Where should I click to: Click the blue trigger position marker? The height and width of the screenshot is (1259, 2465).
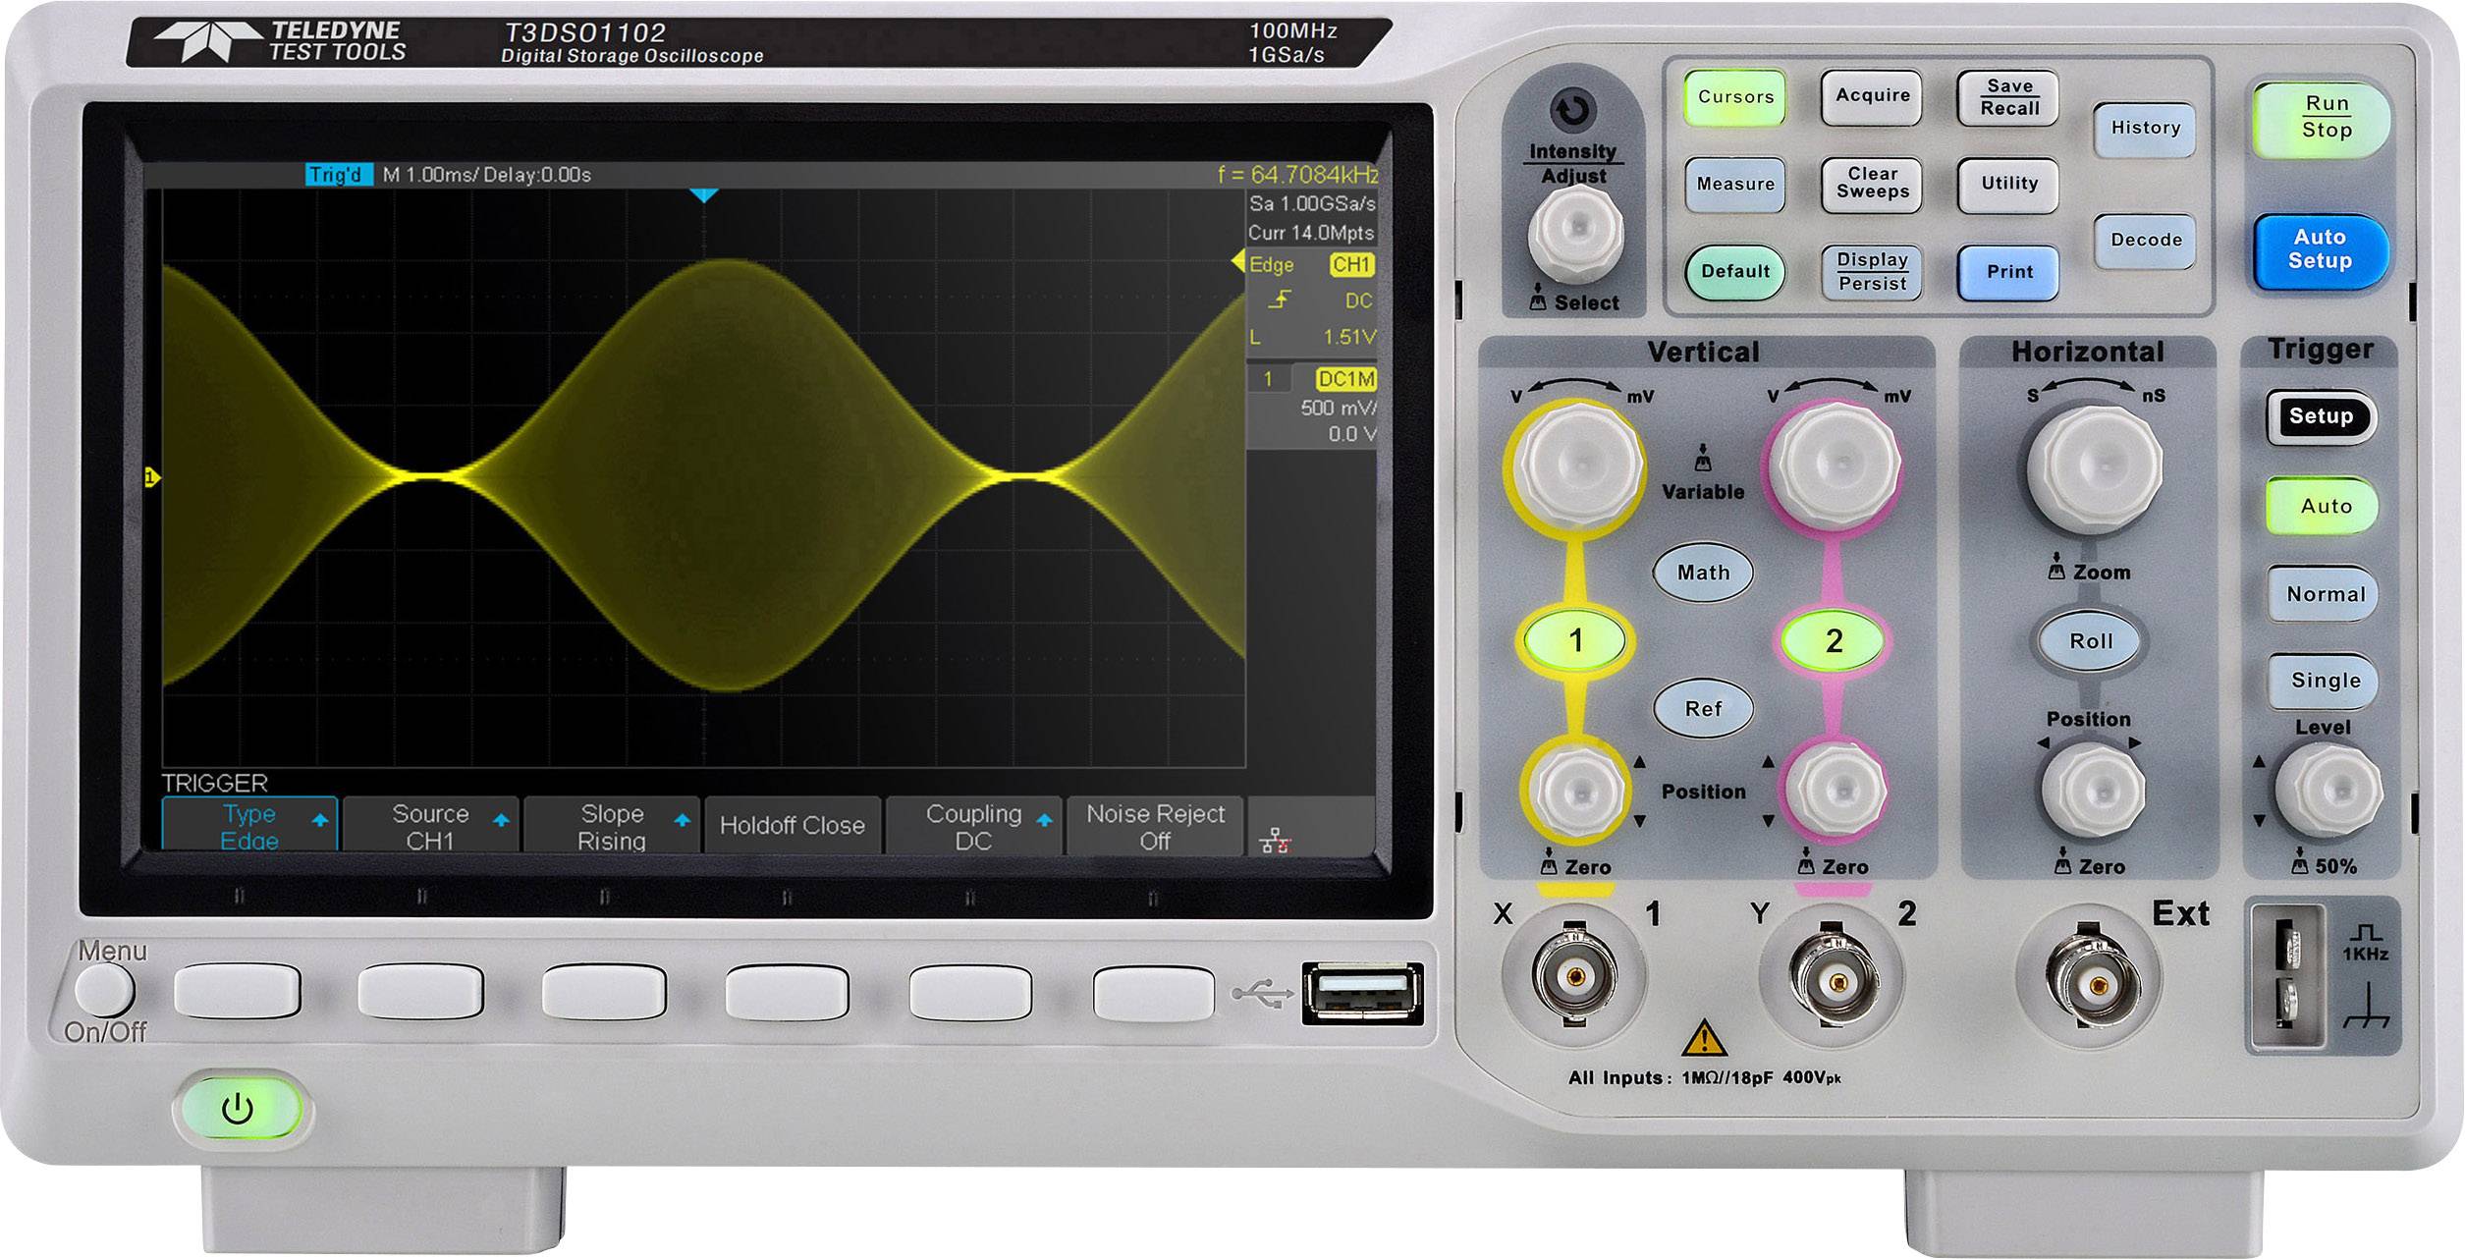(703, 195)
